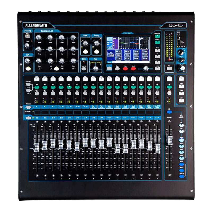Image resolution: width=212 pixels, height=212 pixels.
Task: Click the Preamp Gain knob
Action: click(x=27, y=45)
